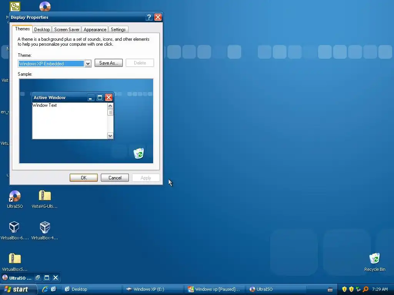
Task: Click the sample window scrollbar down arrow
Action: (110, 136)
